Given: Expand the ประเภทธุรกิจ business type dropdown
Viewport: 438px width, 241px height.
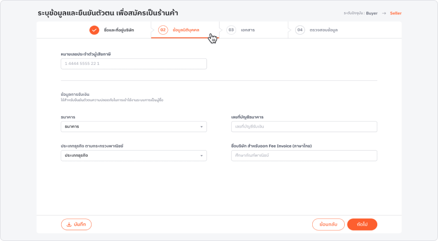Looking at the screenshot, I should point(134,156).
